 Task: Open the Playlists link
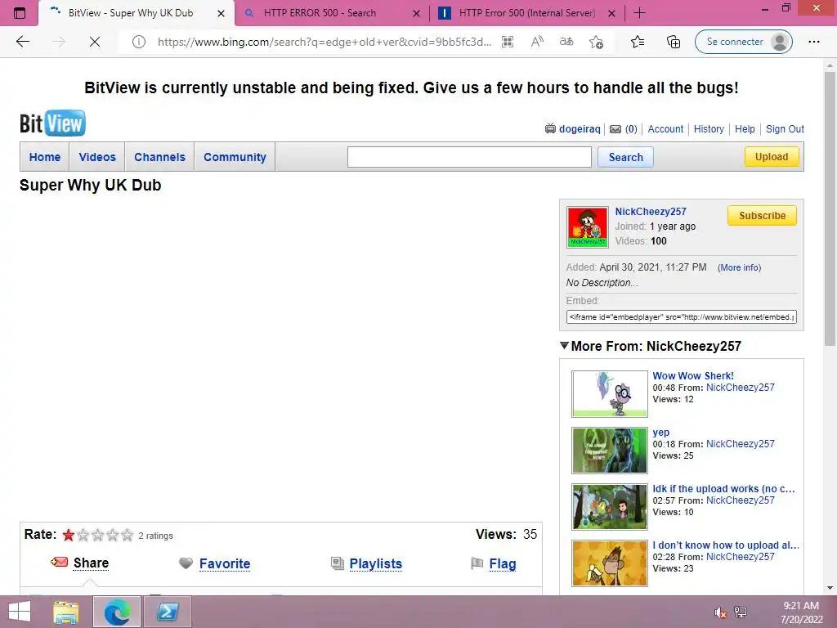(376, 563)
